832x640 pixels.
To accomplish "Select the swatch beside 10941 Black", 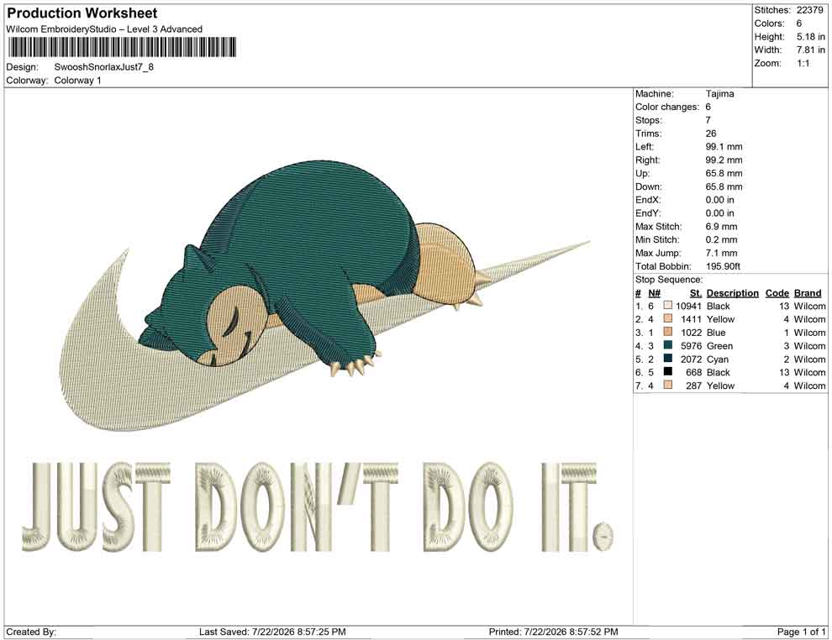I will pyautogui.click(x=668, y=306).
